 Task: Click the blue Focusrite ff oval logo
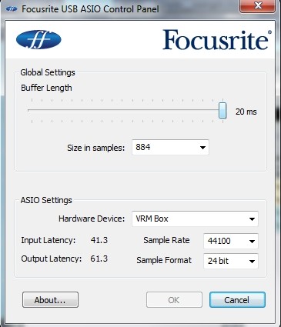click(x=38, y=39)
